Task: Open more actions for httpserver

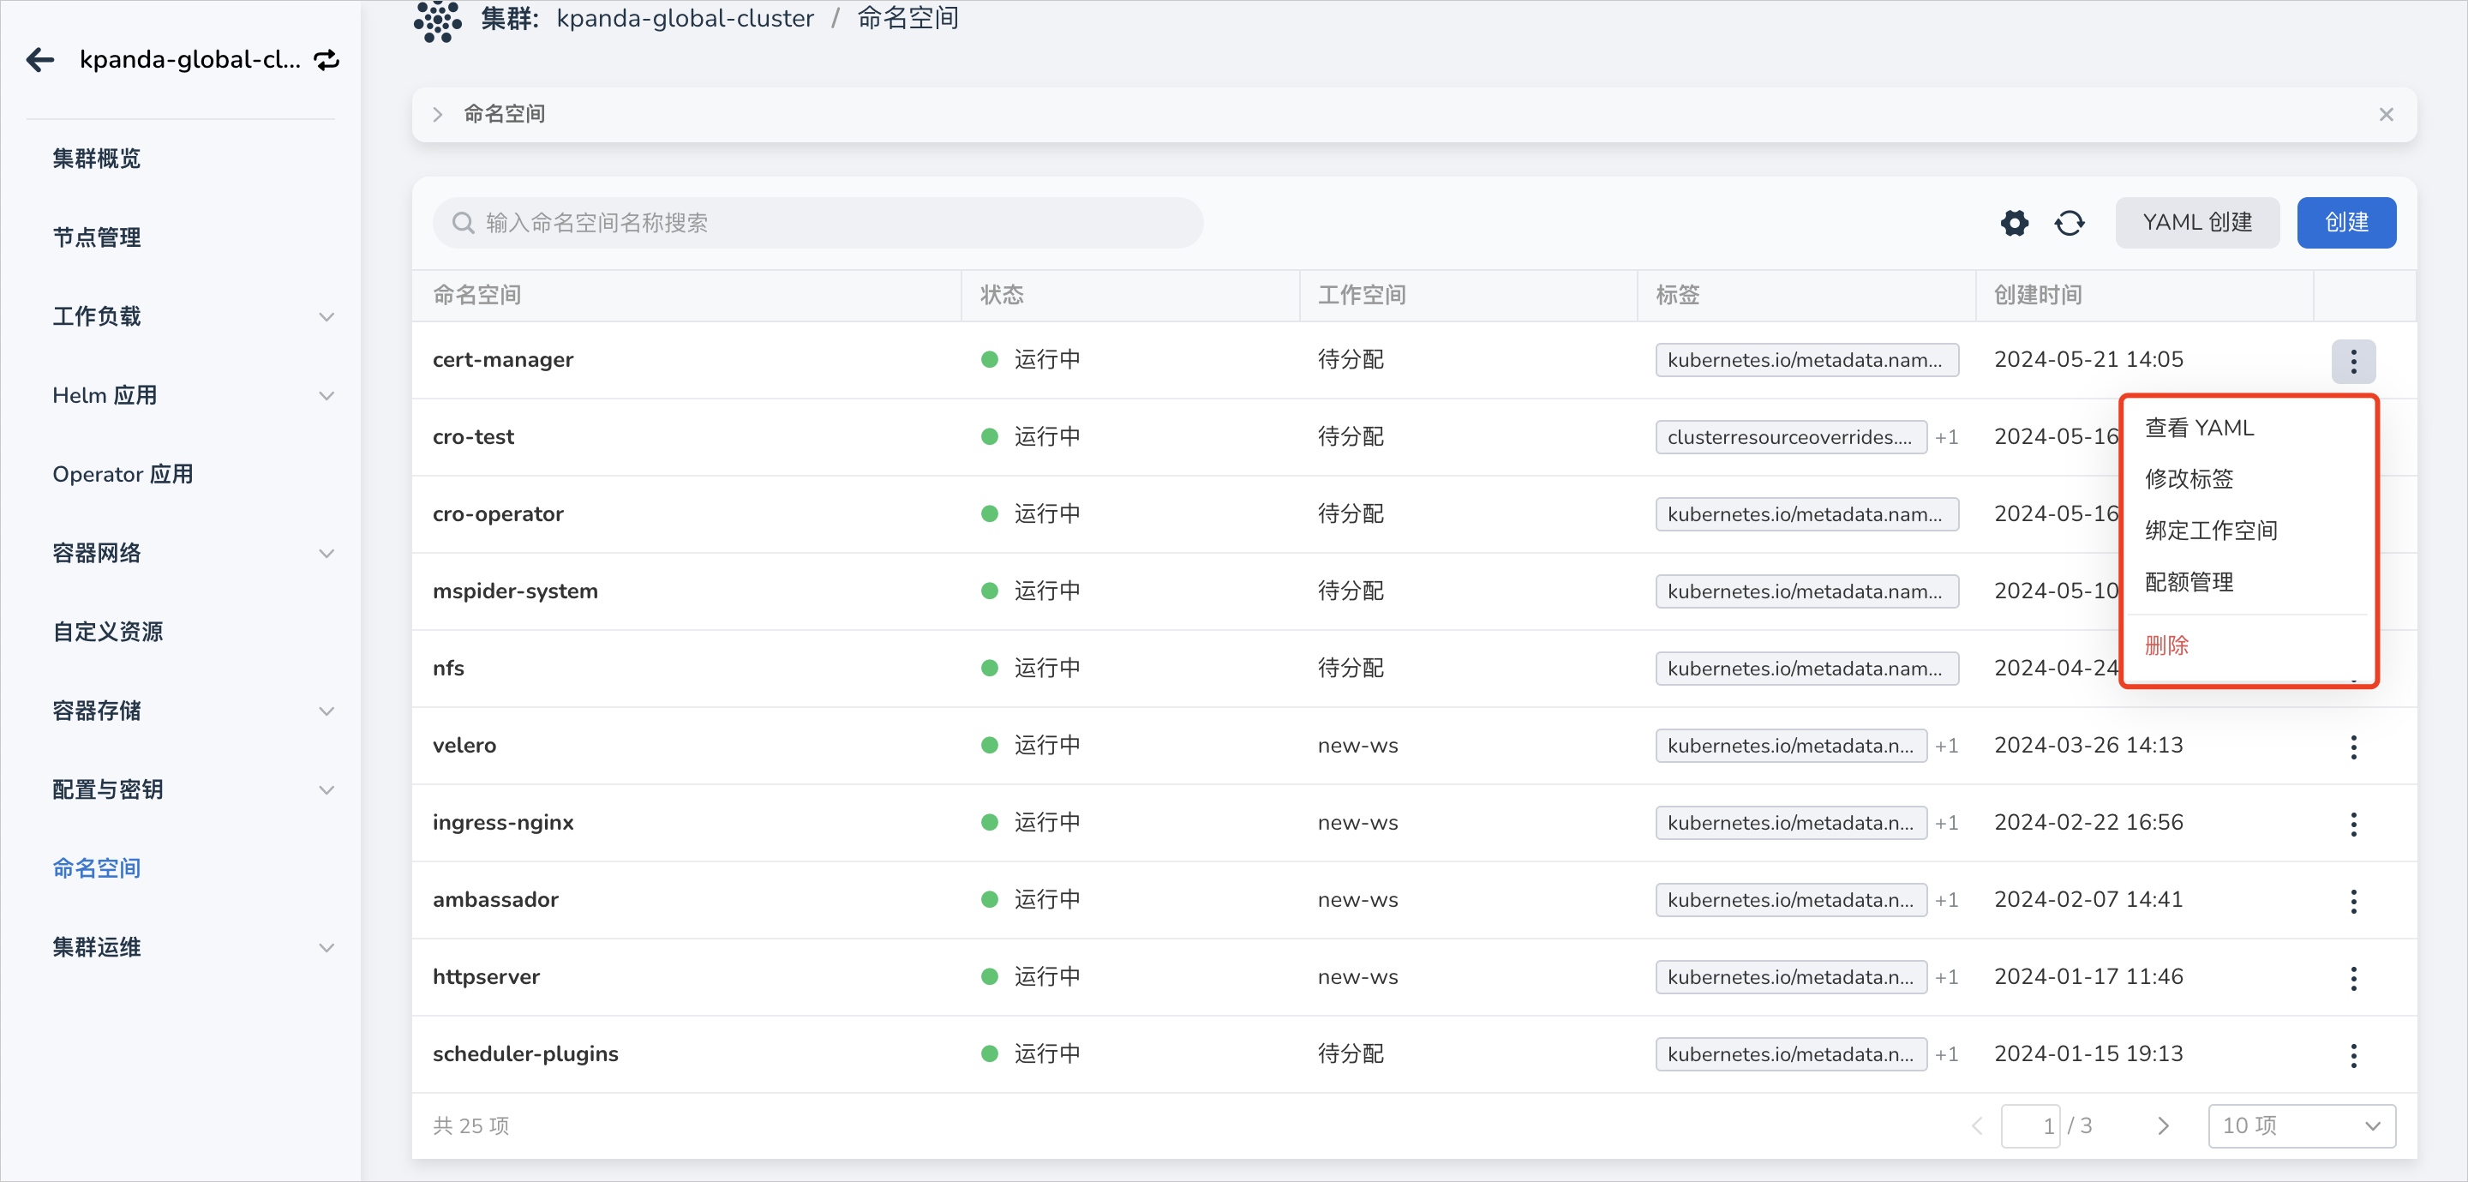Action: point(2353,979)
